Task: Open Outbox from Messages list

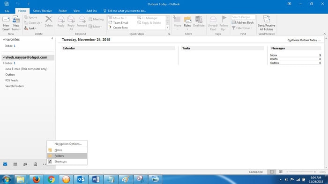Action: coord(275,63)
